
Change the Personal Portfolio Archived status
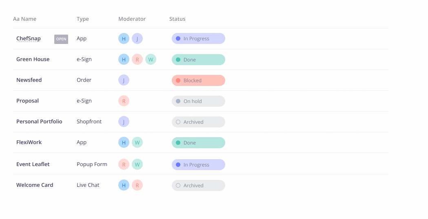tap(198, 122)
